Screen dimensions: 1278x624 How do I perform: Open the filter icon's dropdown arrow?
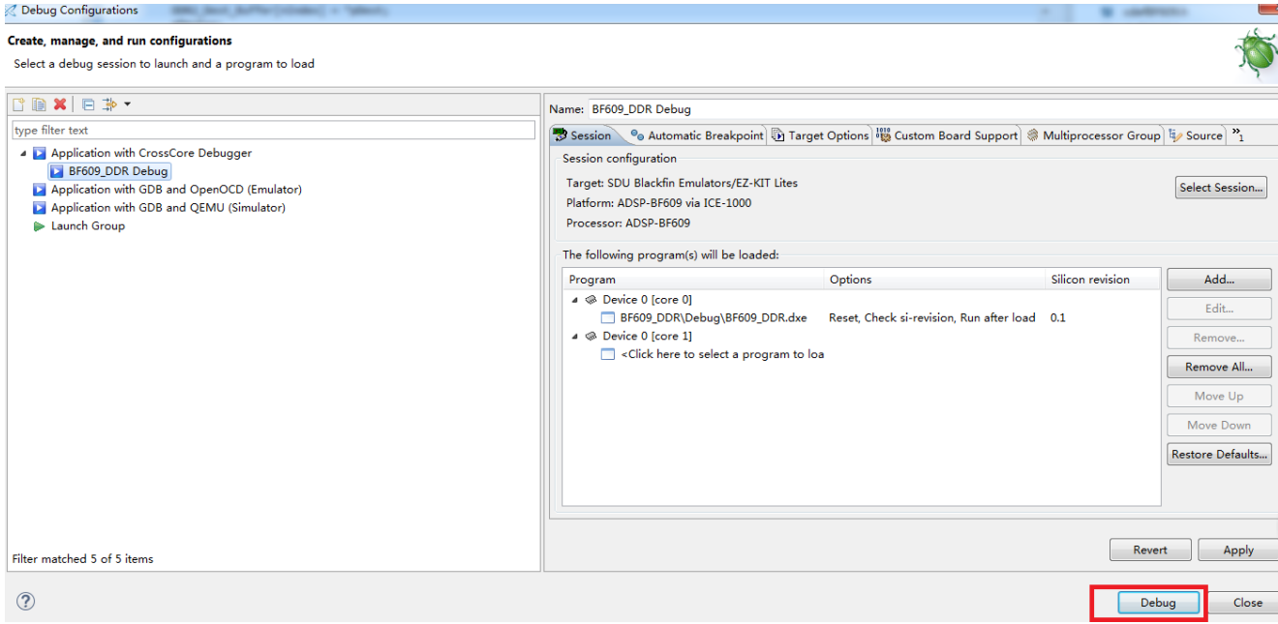[x=127, y=104]
